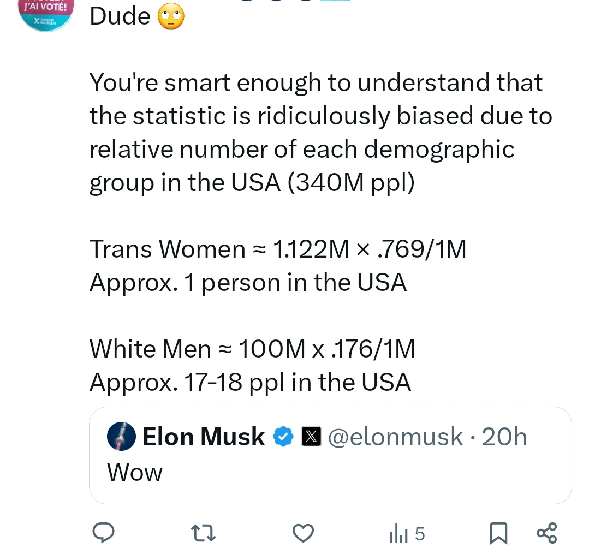The width and height of the screenshot is (589, 560).
Task: Click the "Approx. 17-18 ppl in the USA" line
Action: pos(250,382)
